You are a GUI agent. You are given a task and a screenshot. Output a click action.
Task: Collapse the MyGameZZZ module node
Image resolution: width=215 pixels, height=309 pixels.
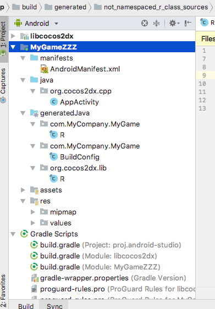(x=13, y=47)
